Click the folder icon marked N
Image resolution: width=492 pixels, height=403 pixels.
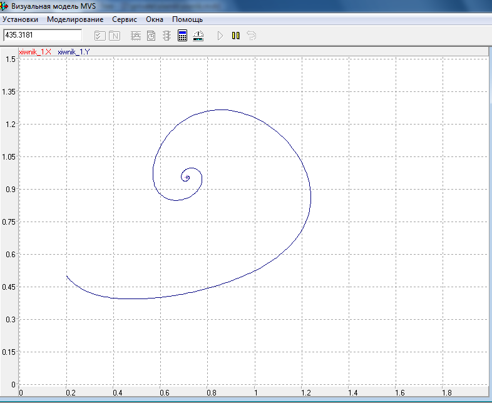click(x=115, y=36)
